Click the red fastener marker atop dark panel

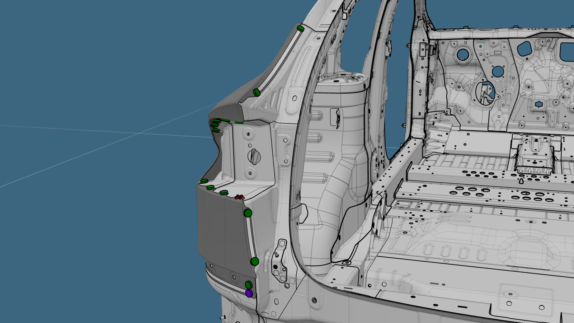tap(239, 197)
